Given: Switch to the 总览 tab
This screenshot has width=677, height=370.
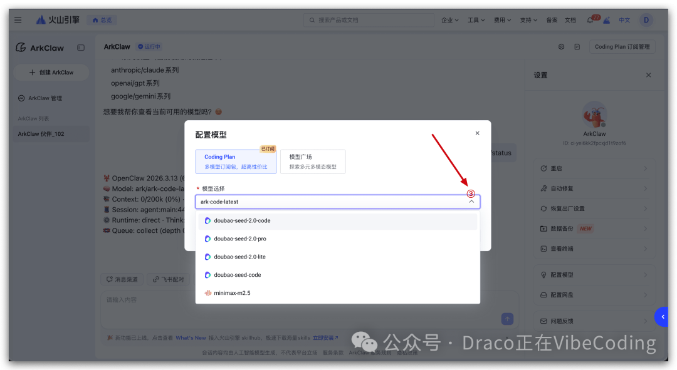Looking at the screenshot, I should [x=102, y=19].
